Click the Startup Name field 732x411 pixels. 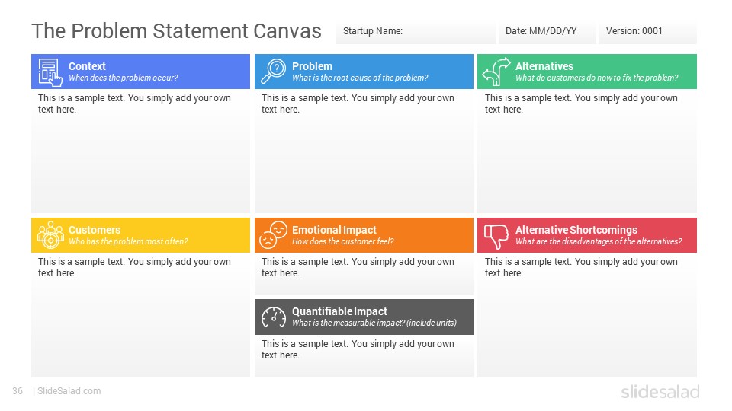tap(416, 32)
